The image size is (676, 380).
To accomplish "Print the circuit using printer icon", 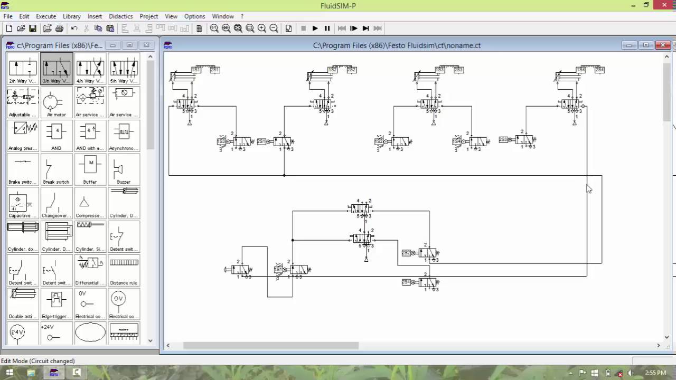I will point(59,28).
